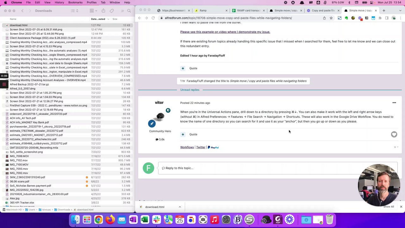Image resolution: width=405 pixels, height=228 pixels.
Task: Click FaradayFluff author link in edited note
Action: click(x=216, y=56)
